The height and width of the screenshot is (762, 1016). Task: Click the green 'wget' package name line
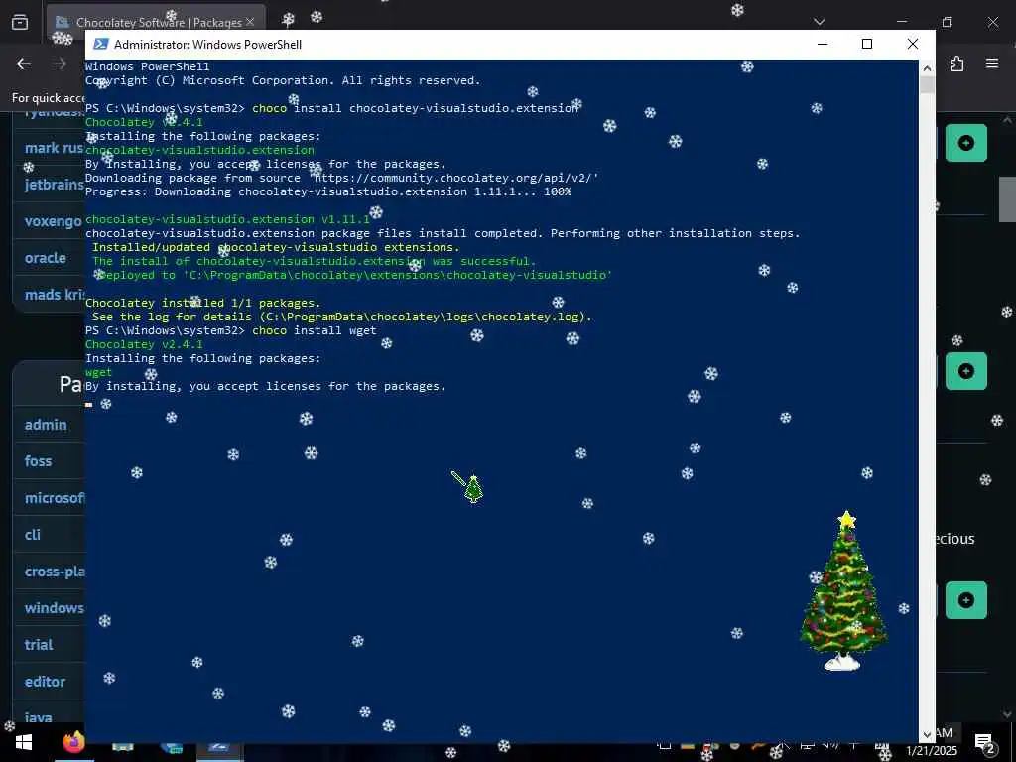[x=98, y=373]
